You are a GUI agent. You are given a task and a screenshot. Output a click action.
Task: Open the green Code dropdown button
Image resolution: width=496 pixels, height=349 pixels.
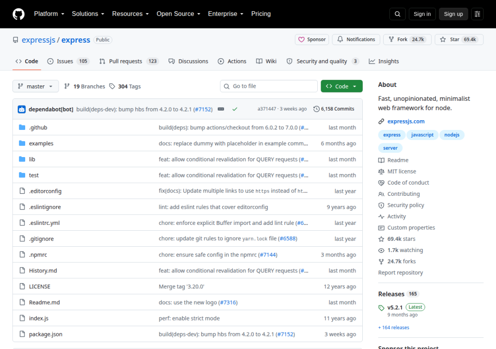click(341, 86)
